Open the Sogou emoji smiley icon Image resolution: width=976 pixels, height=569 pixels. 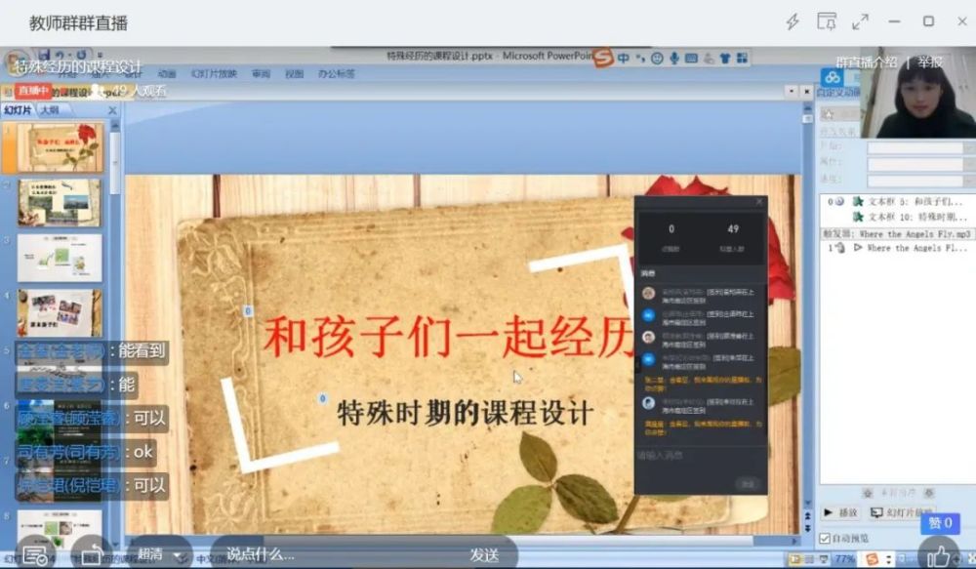[x=657, y=58]
